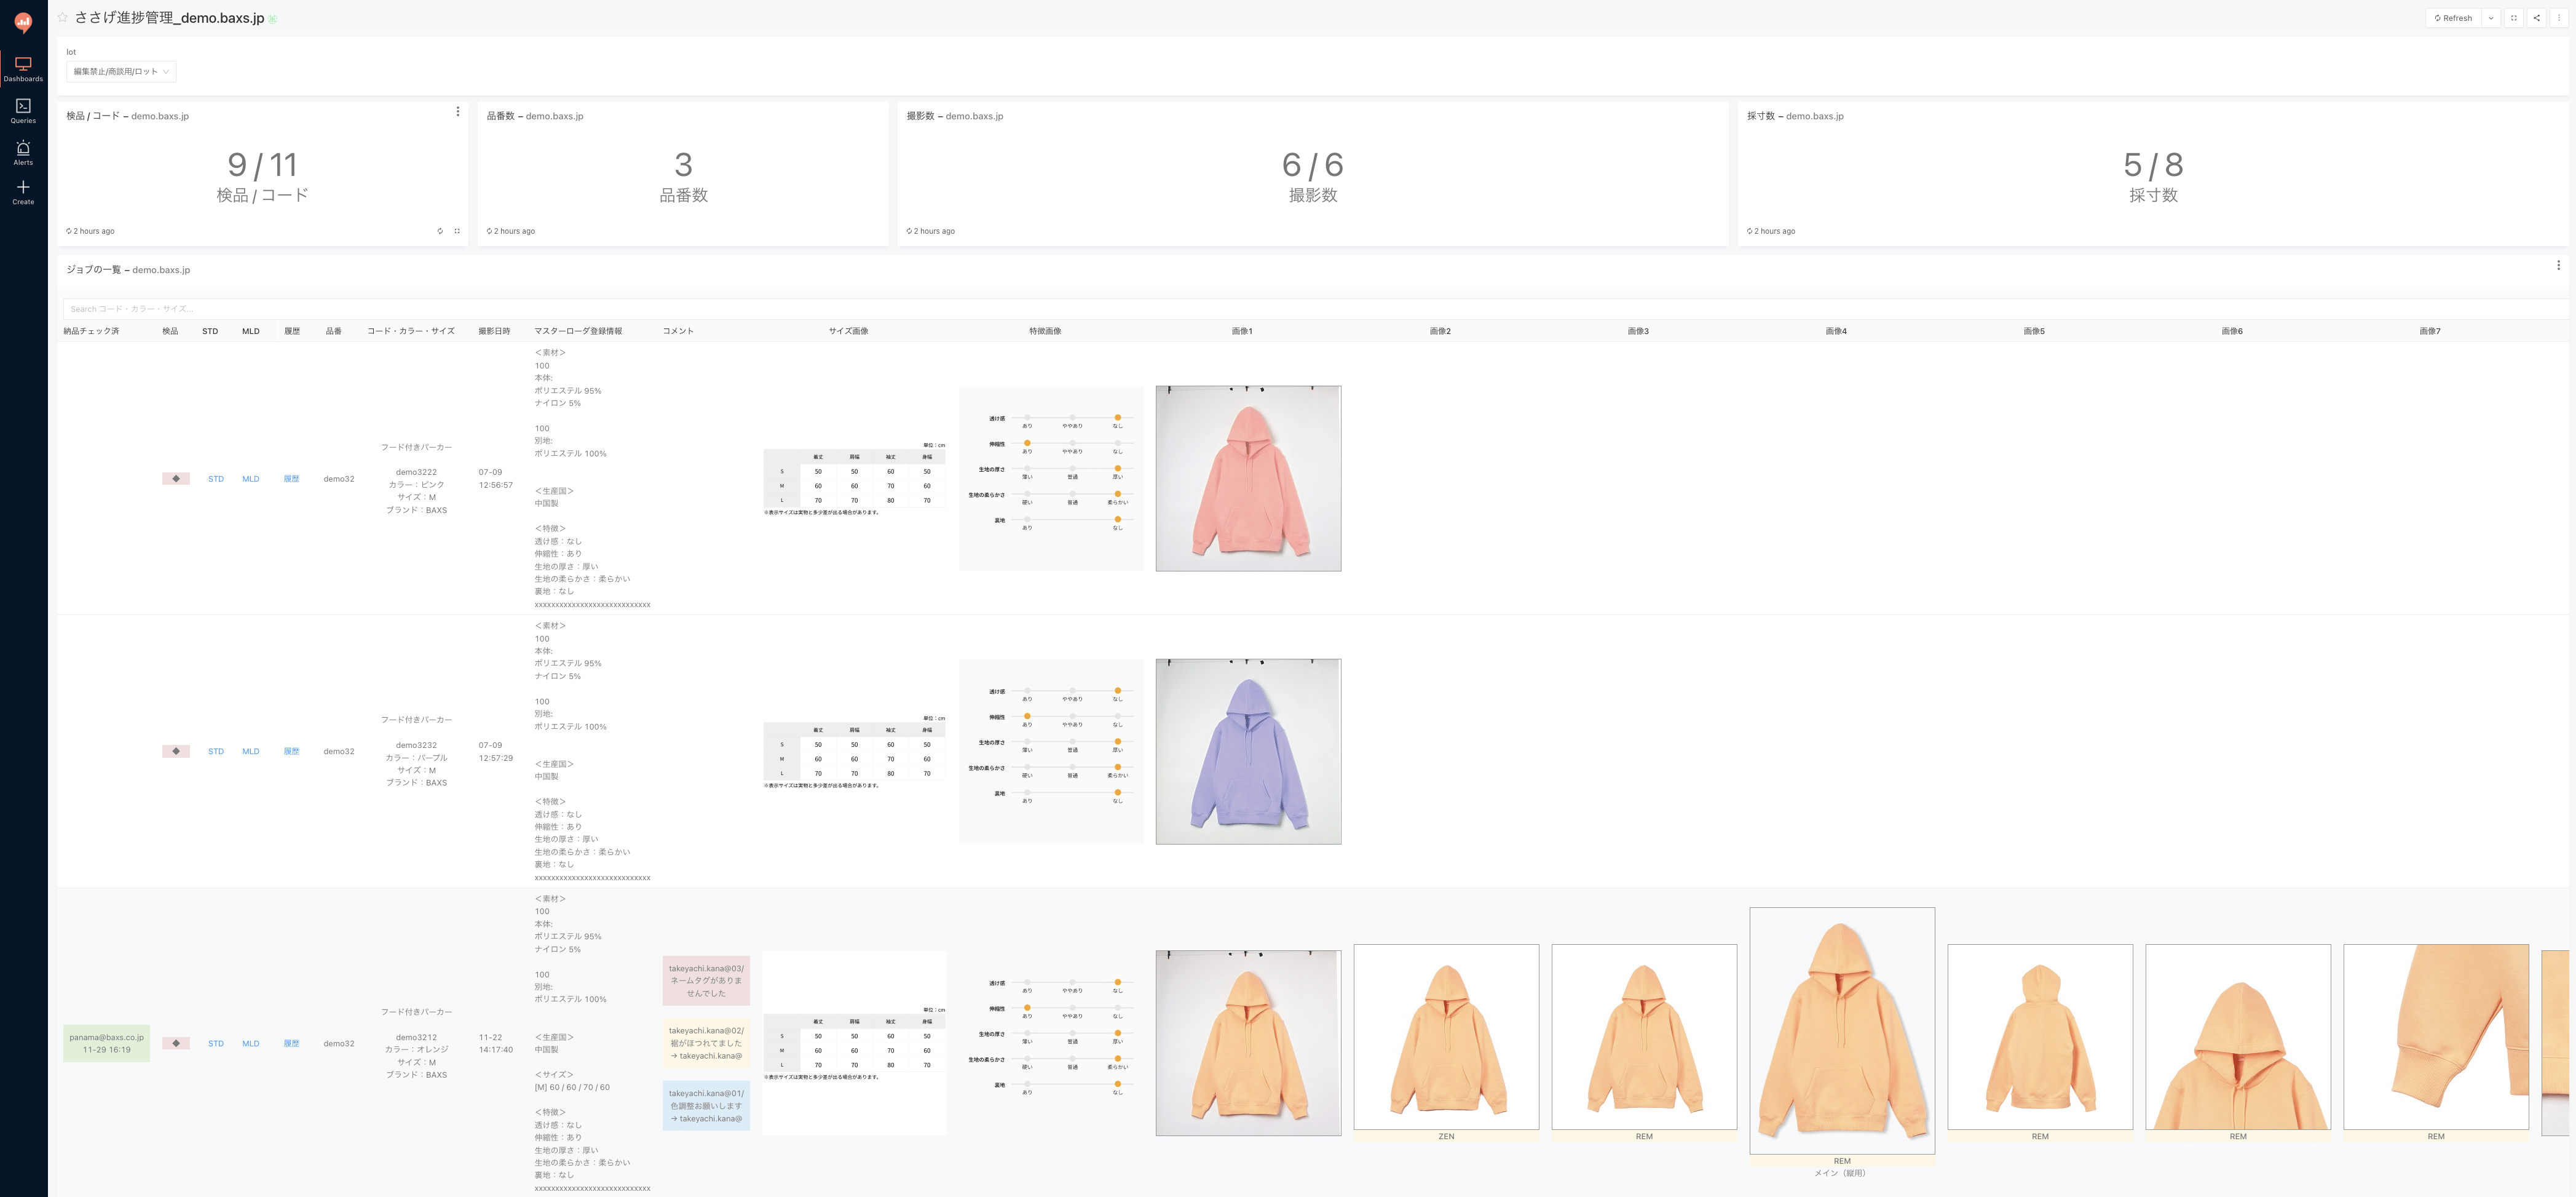
Task: Open the lot parameter dropdown
Action: [x=121, y=71]
